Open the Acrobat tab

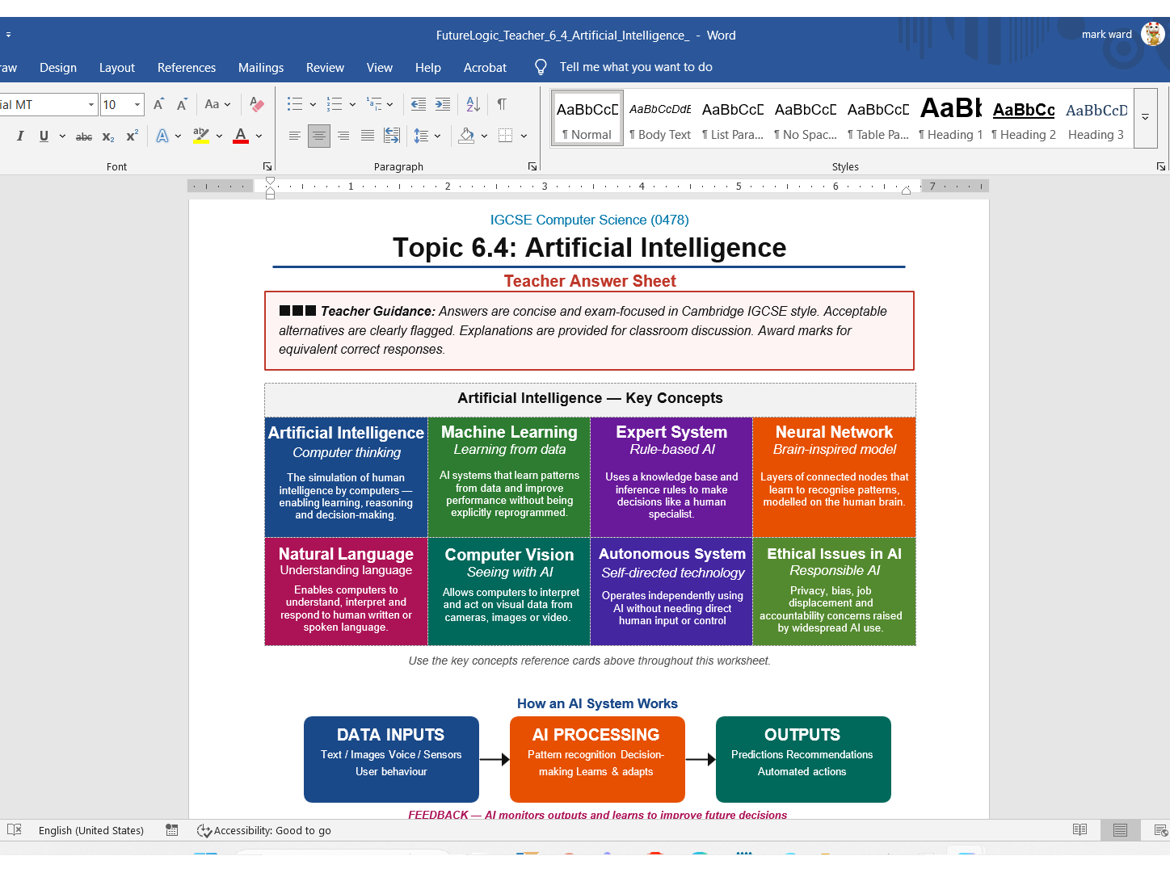485,68
